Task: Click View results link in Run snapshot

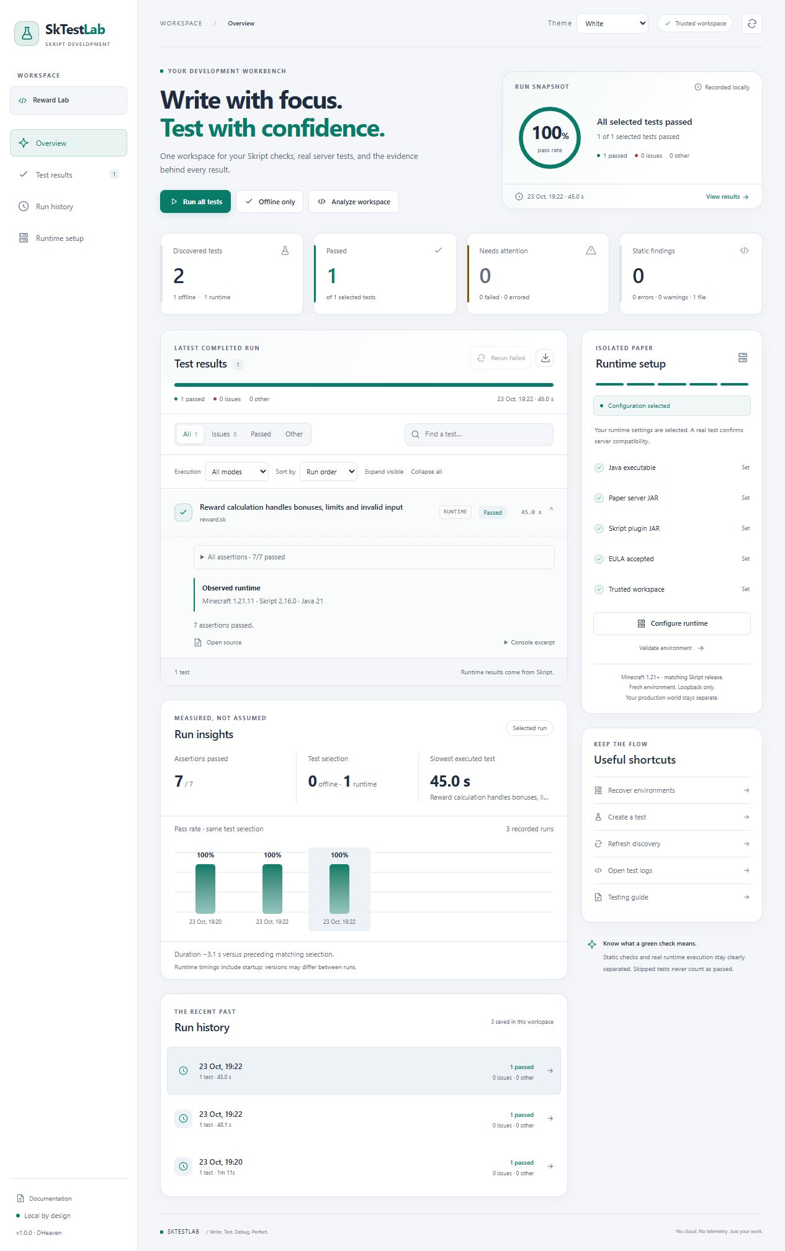Action: pyautogui.click(x=727, y=197)
